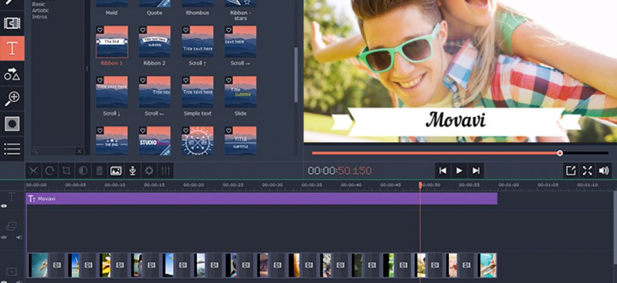The height and width of the screenshot is (283, 617).
Task: Open Audio equalizer sliders icon
Action: [166, 170]
